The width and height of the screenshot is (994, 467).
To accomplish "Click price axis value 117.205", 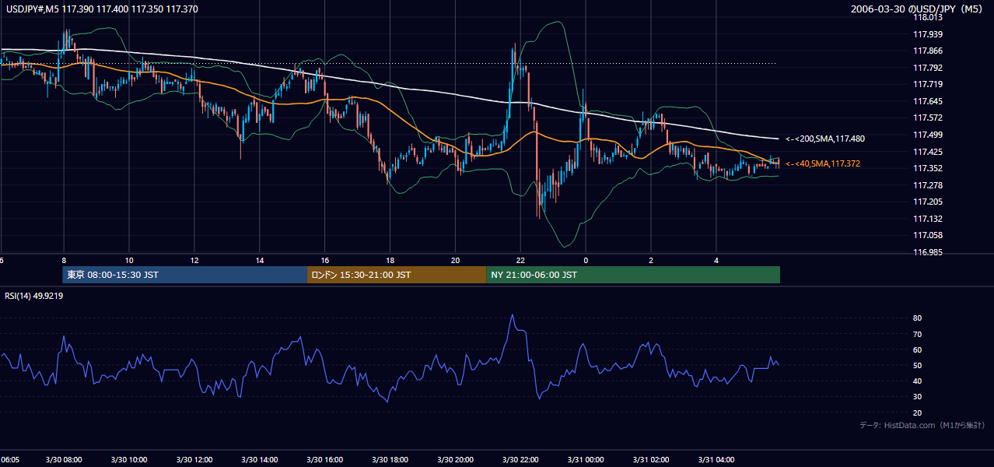I will pos(929,202).
